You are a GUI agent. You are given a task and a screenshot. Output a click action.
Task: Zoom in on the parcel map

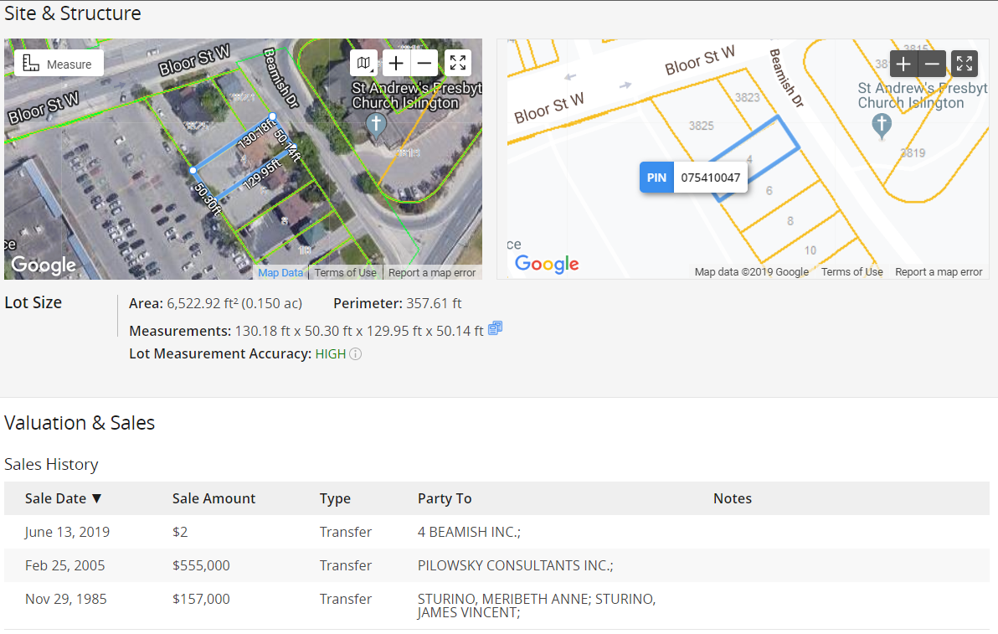pos(903,64)
